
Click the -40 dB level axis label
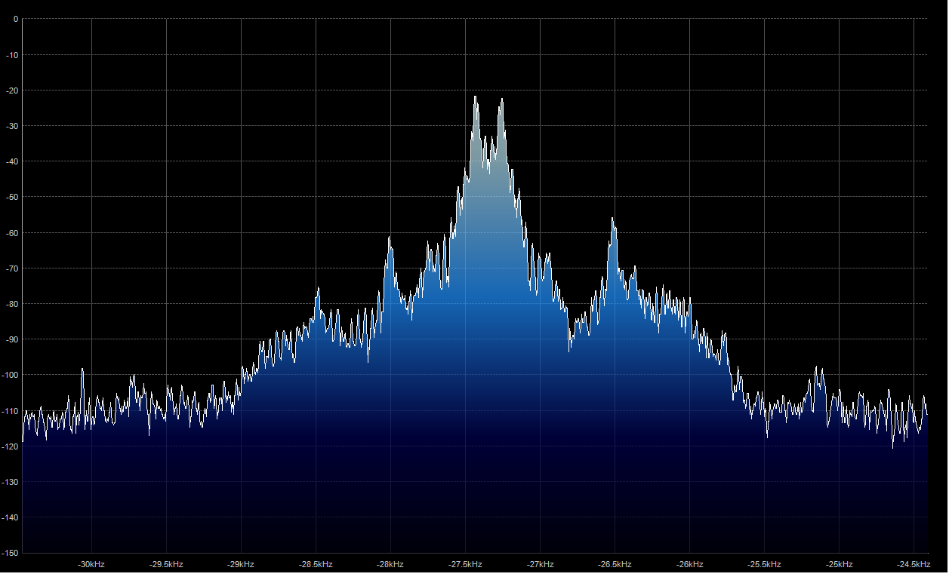(x=12, y=161)
